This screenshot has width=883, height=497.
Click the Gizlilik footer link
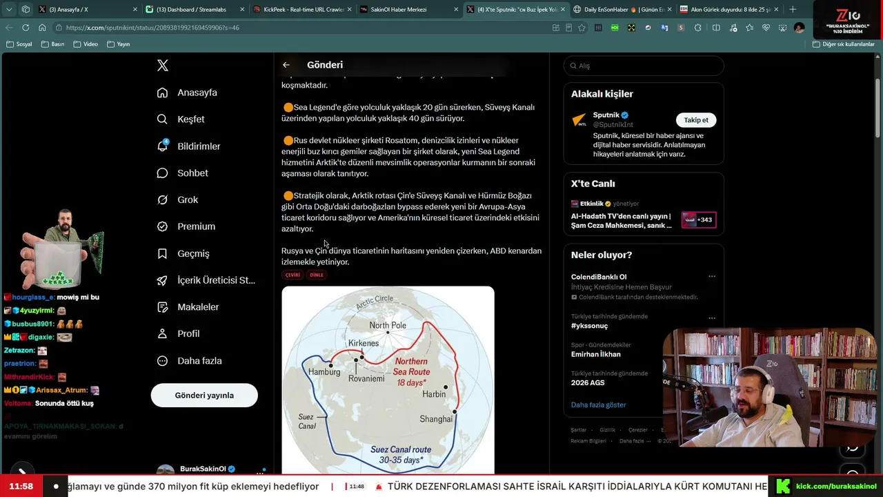[x=607, y=430]
